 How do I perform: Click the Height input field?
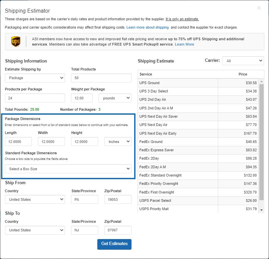85,142
